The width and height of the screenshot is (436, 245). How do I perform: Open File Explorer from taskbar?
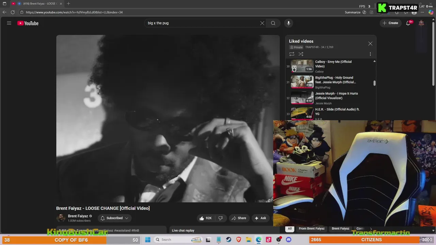click(249, 240)
